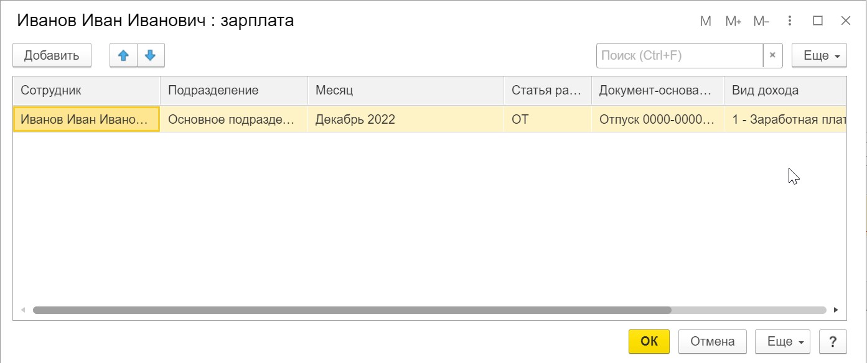Select cell 1 - Заработная плат

(785, 119)
